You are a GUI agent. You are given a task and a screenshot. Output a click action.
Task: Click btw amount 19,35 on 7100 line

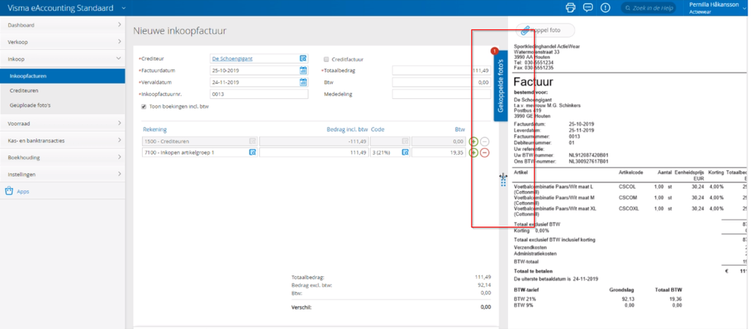(439, 152)
